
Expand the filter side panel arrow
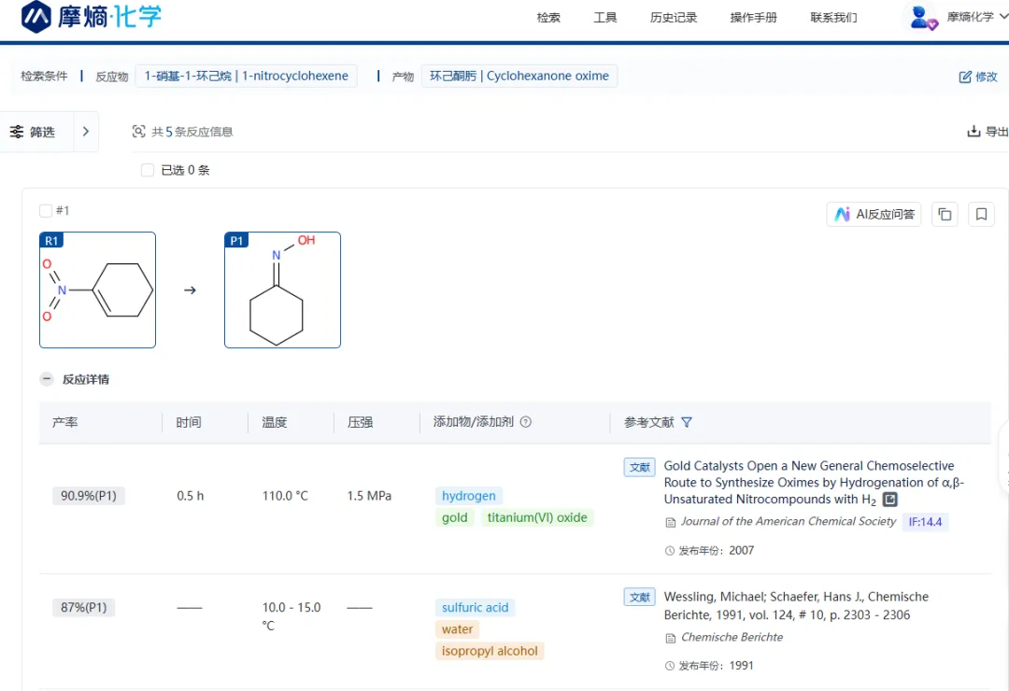pyautogui.click(x=85, y=132)
